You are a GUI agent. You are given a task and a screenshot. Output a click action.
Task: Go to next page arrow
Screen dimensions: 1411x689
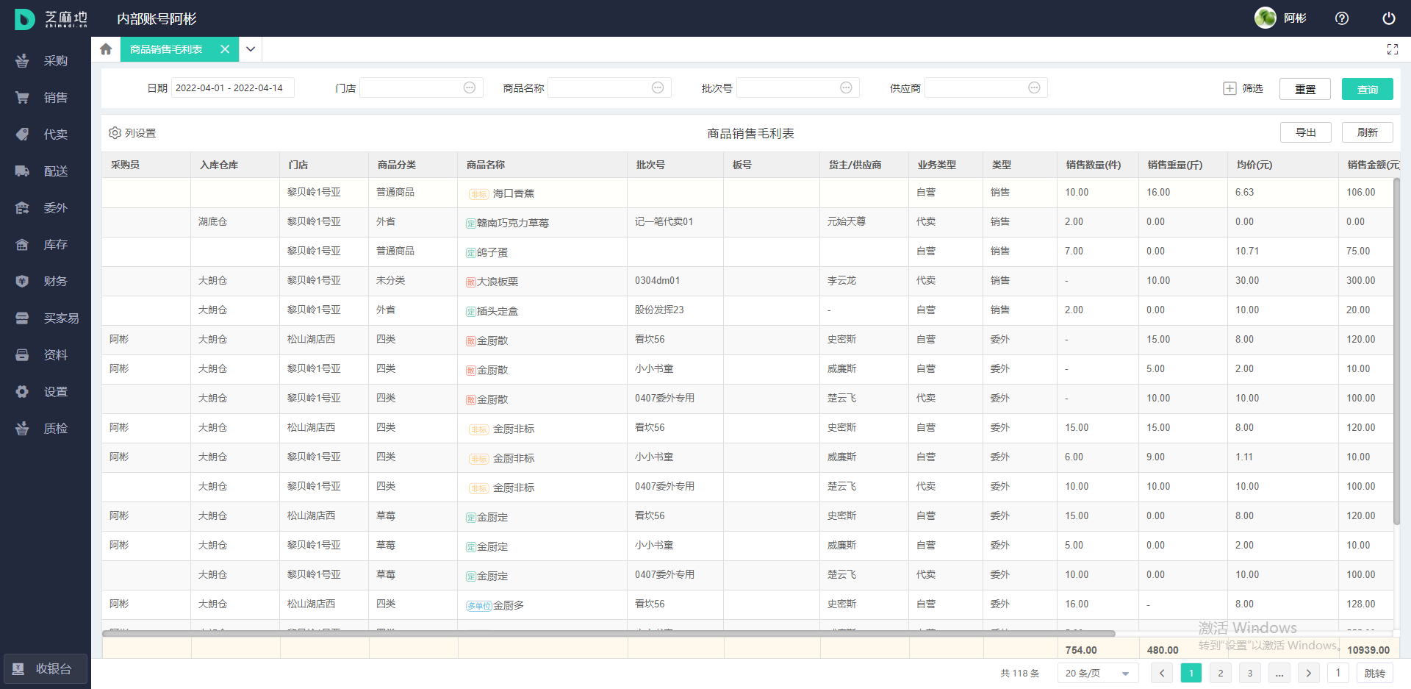(x=1309, y=673)
